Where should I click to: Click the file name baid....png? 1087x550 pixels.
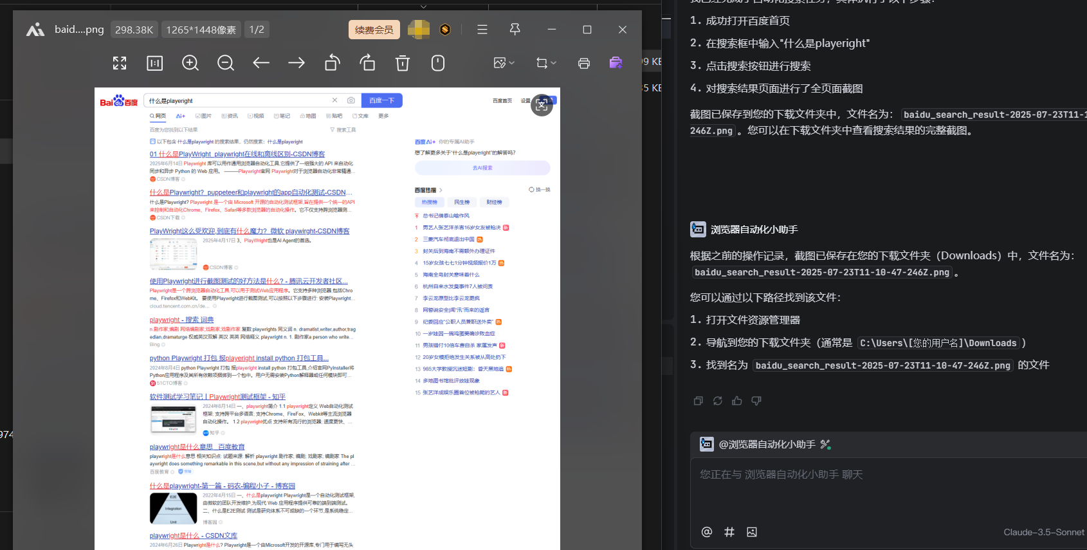coord(79,30)
